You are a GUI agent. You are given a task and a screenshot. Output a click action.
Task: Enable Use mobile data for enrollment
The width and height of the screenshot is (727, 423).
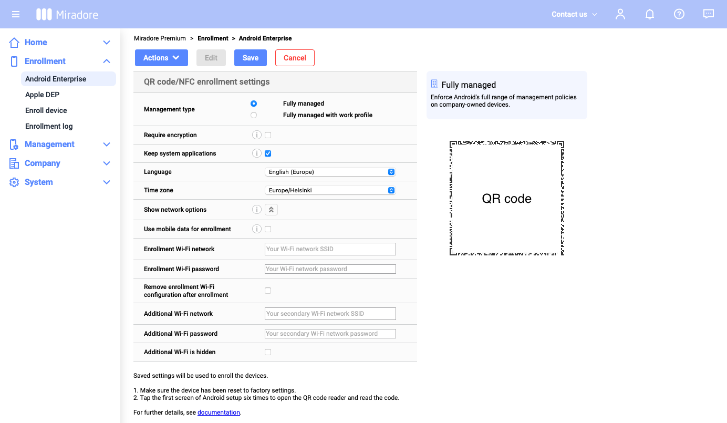click(x=267, y=229)
